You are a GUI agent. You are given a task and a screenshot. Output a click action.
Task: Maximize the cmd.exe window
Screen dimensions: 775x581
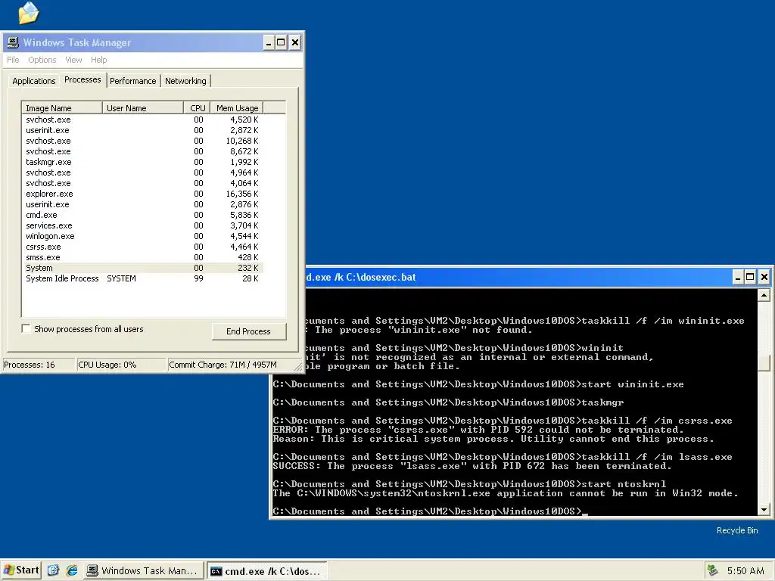click(750, 277)
